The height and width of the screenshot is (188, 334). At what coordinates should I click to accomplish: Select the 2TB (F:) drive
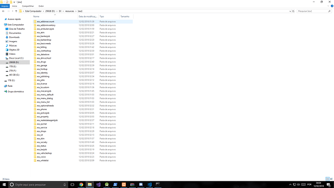coord(13,71)
